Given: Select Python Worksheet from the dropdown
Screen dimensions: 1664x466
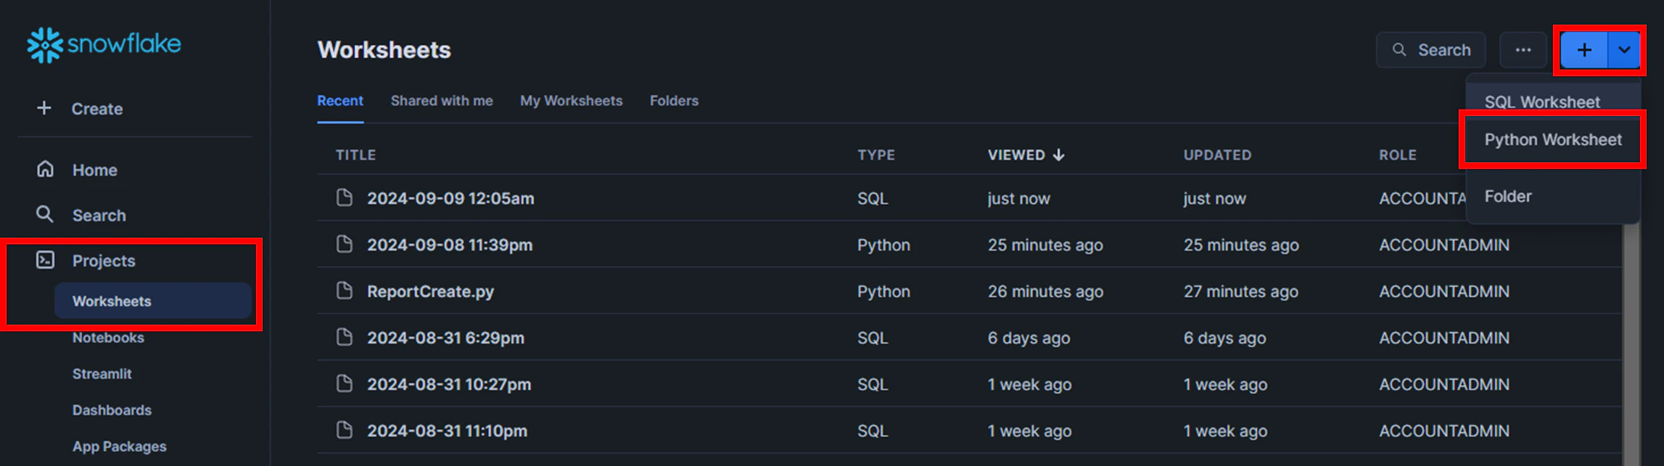Looking at the screenshot, I should pyautogui.click(x=1552, y=140).
